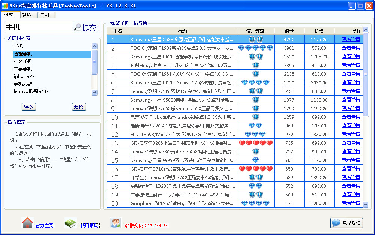The image size is (375, 235).
Task: Click red hearts credit in rank 16 row
Action: 256,169
